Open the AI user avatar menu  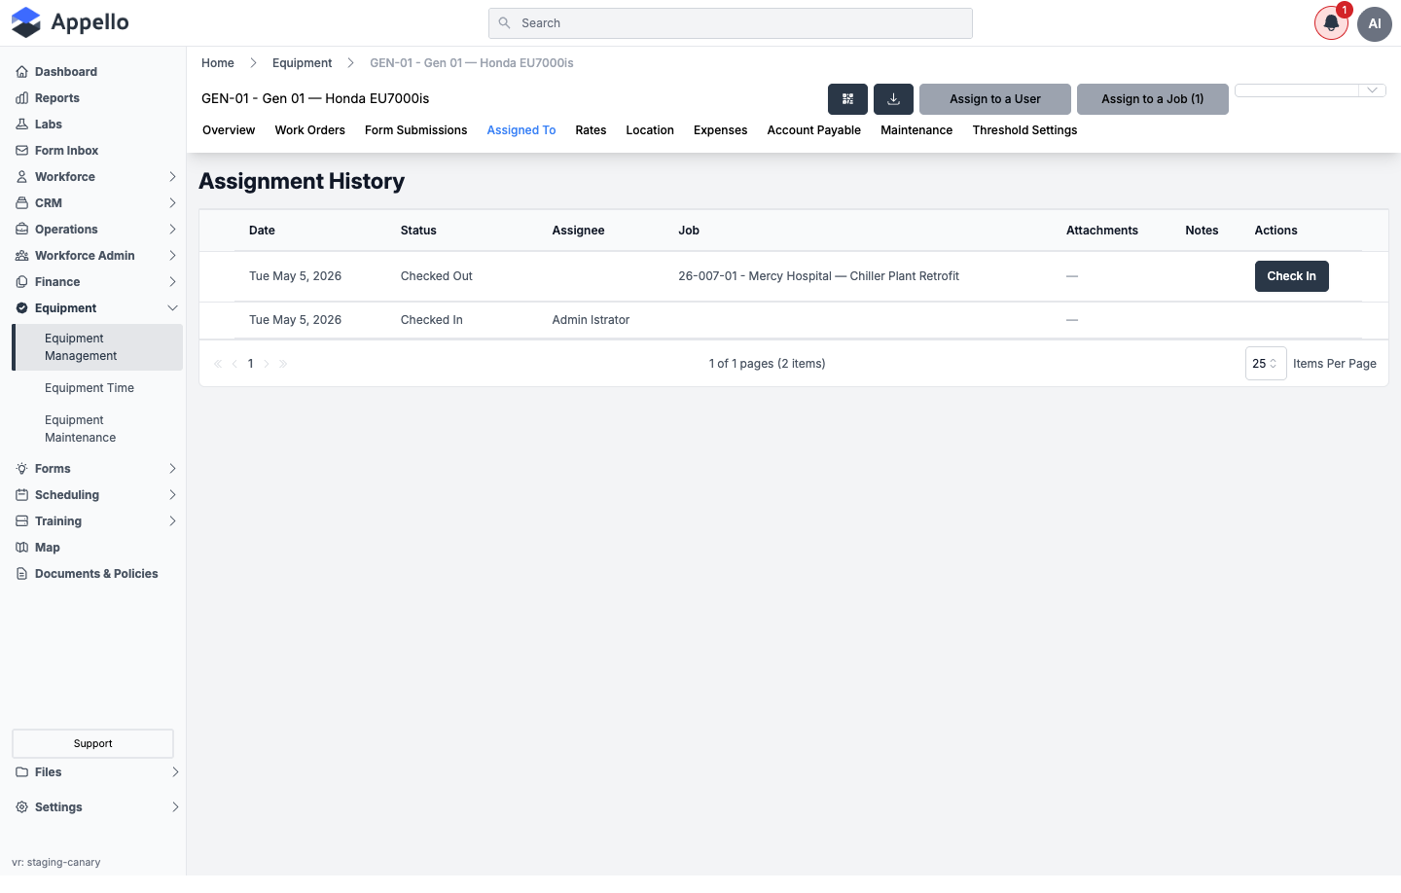1375,23
